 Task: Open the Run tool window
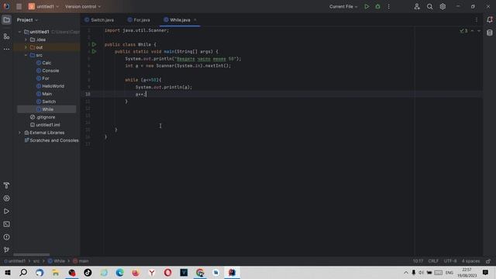point(6,212)
